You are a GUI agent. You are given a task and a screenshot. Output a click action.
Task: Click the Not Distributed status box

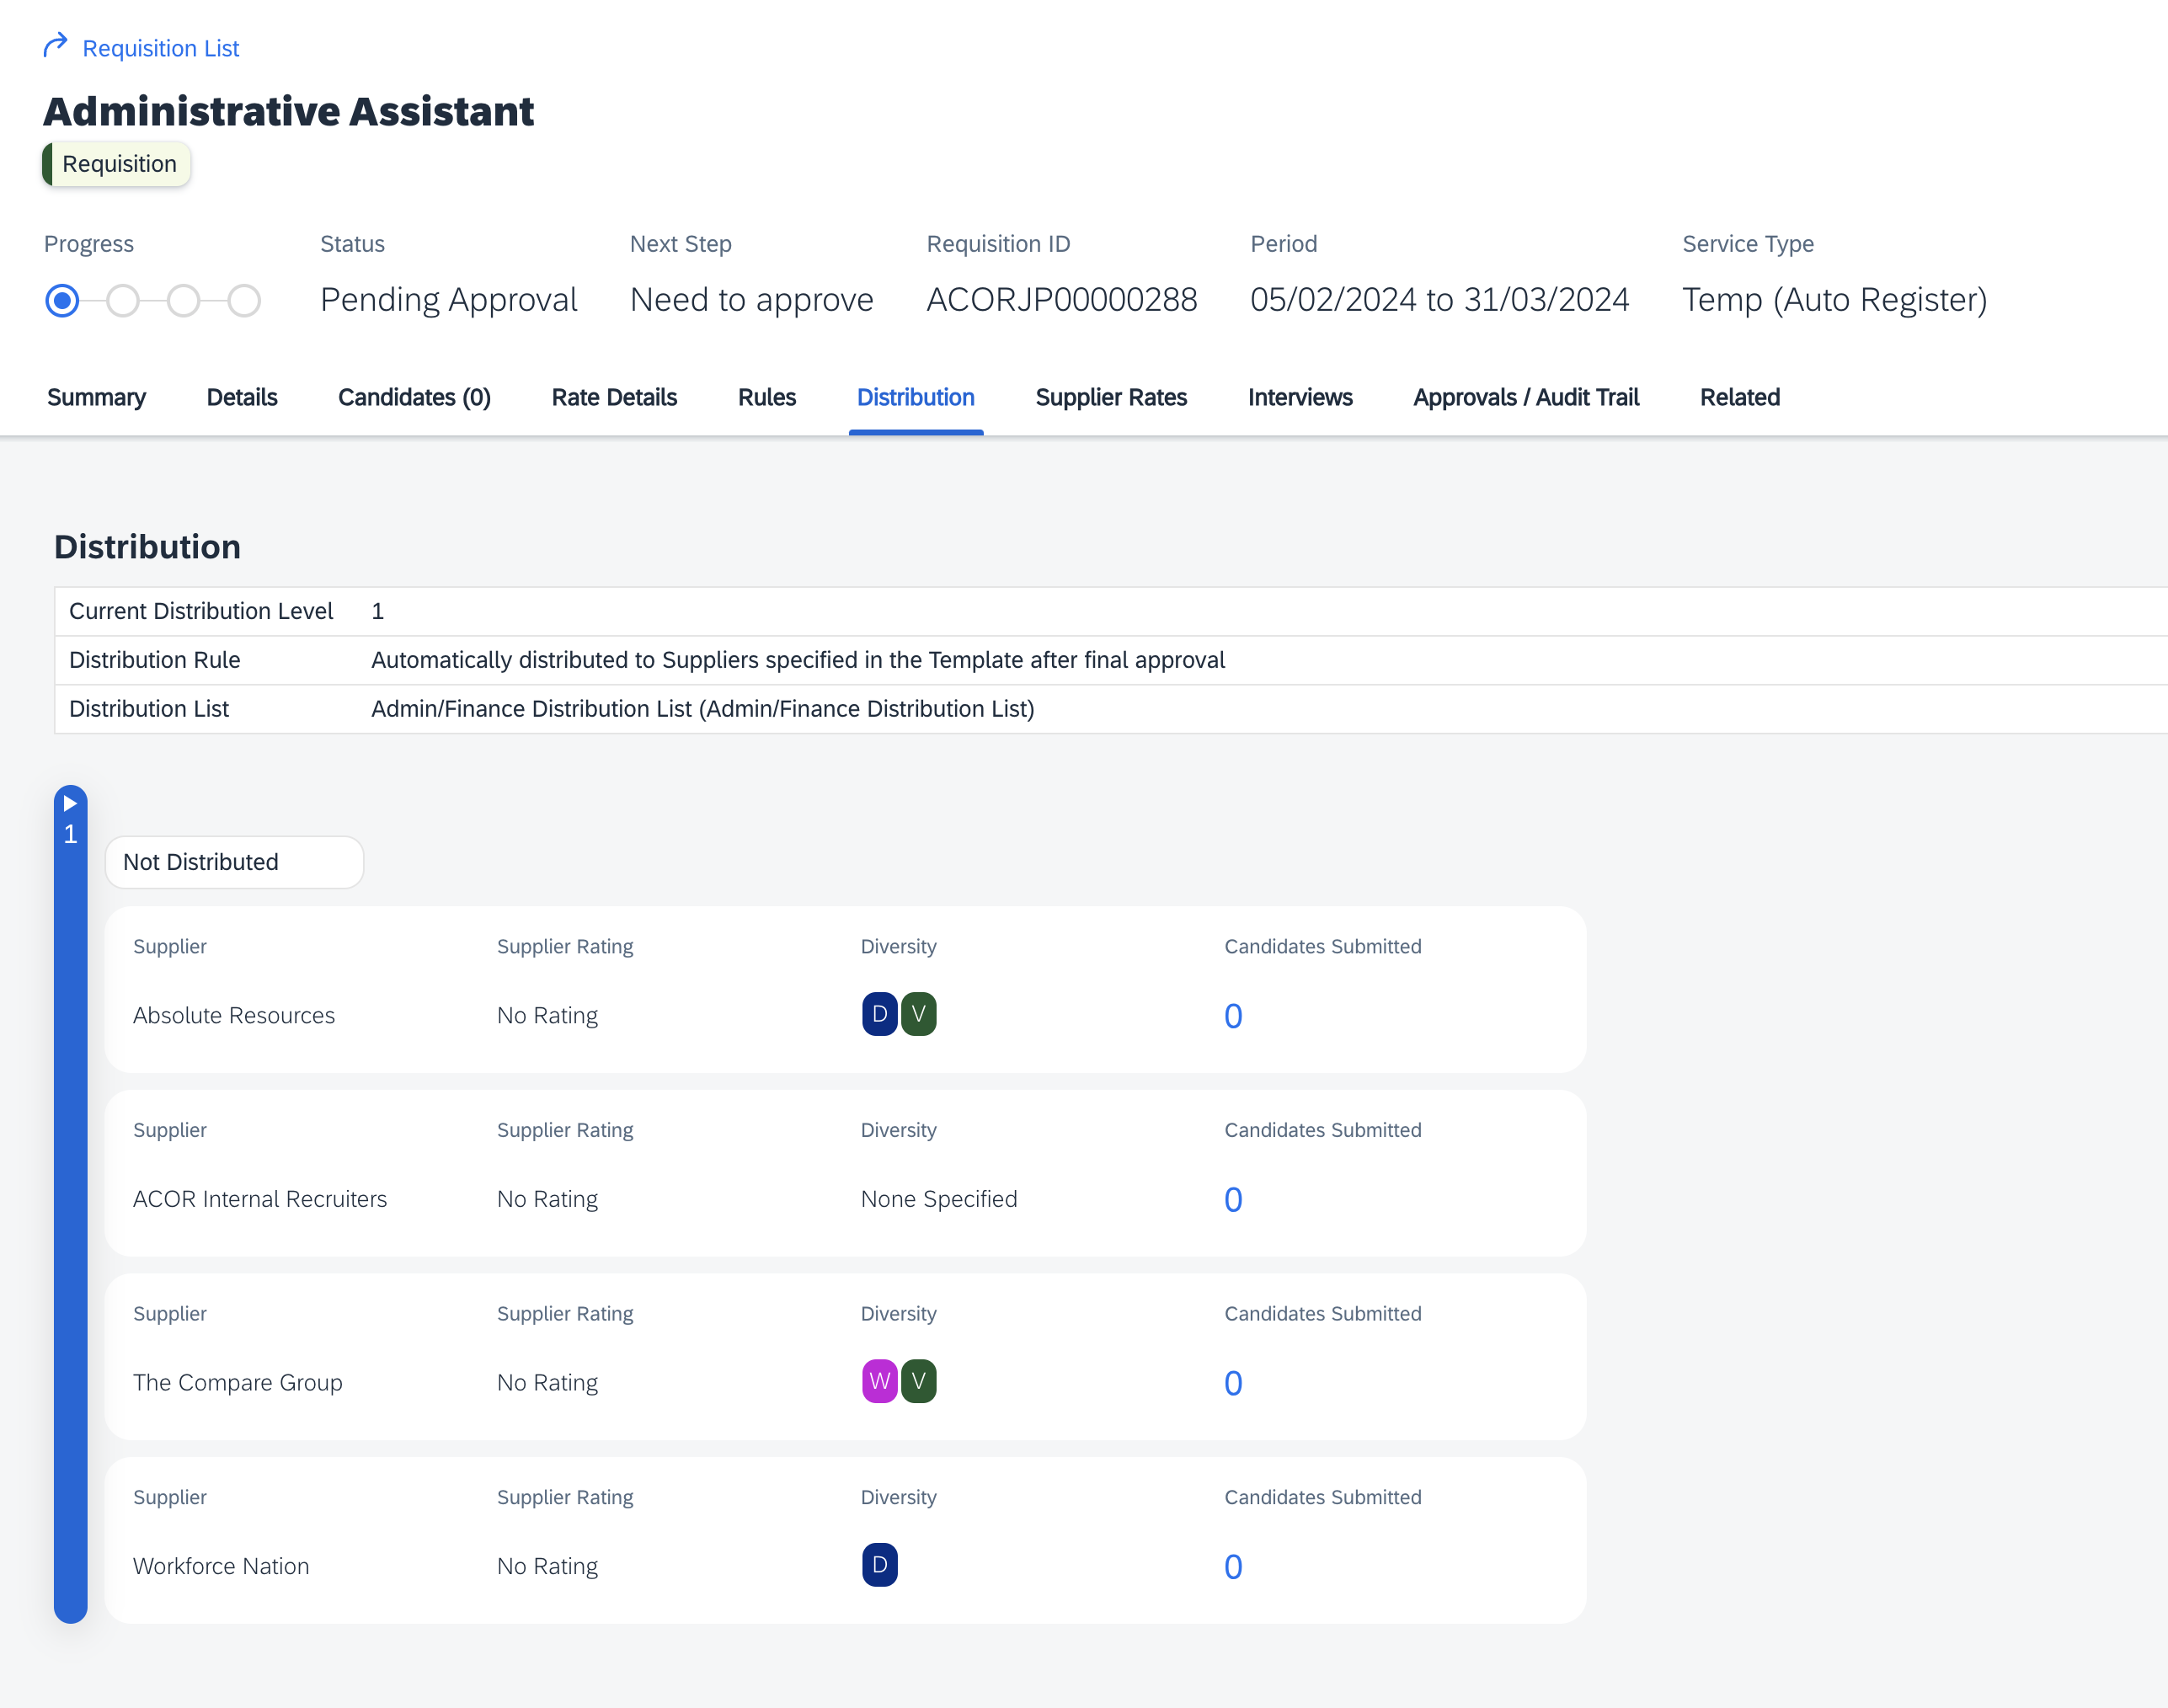click(x=234, y=862)
